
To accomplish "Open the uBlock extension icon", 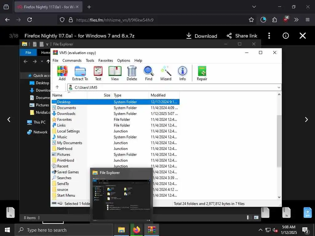I will (x=286, y=19).
